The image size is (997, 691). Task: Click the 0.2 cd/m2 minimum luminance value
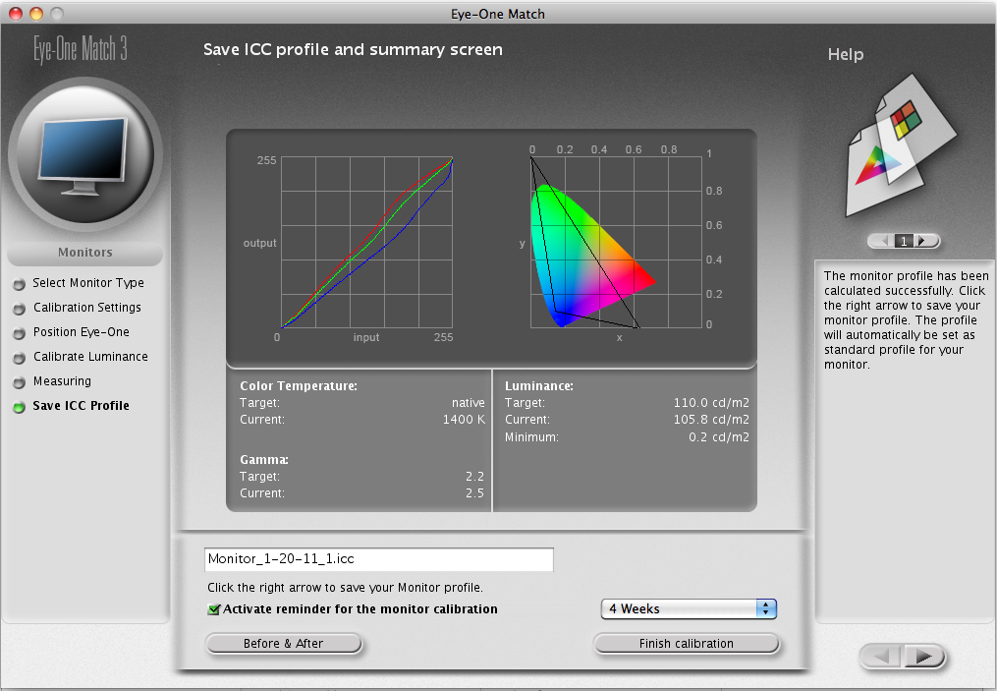(718, 437)
